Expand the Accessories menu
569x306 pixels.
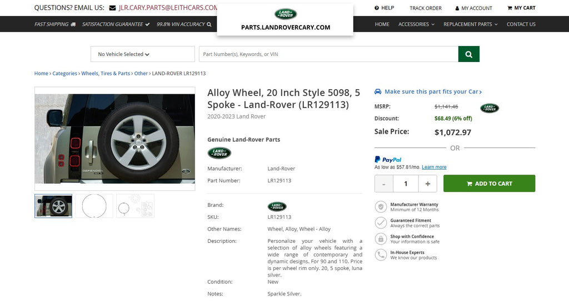click(x=416, y=24)
